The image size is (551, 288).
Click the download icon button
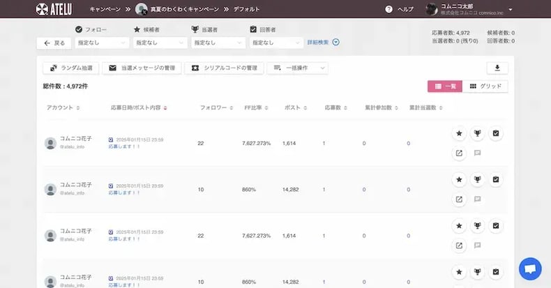(497, 68)
